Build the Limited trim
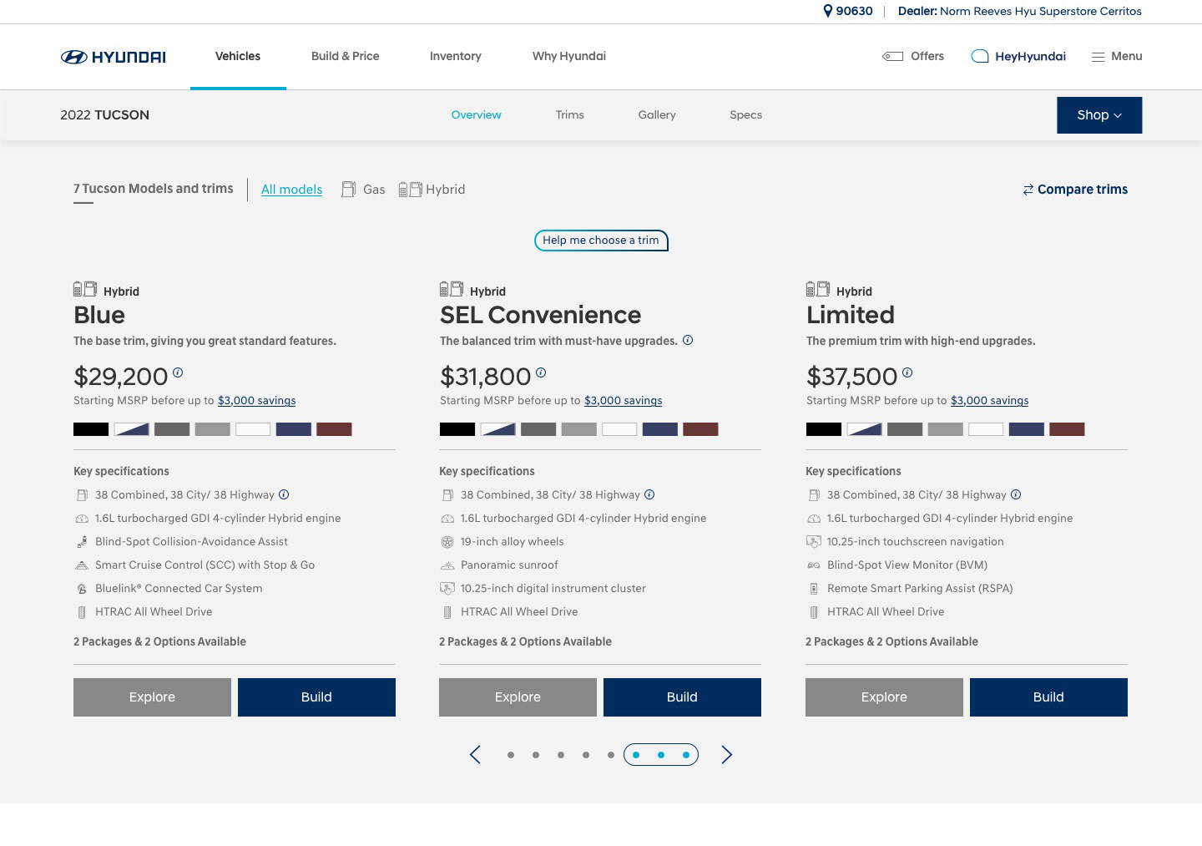 point(1048,697)
